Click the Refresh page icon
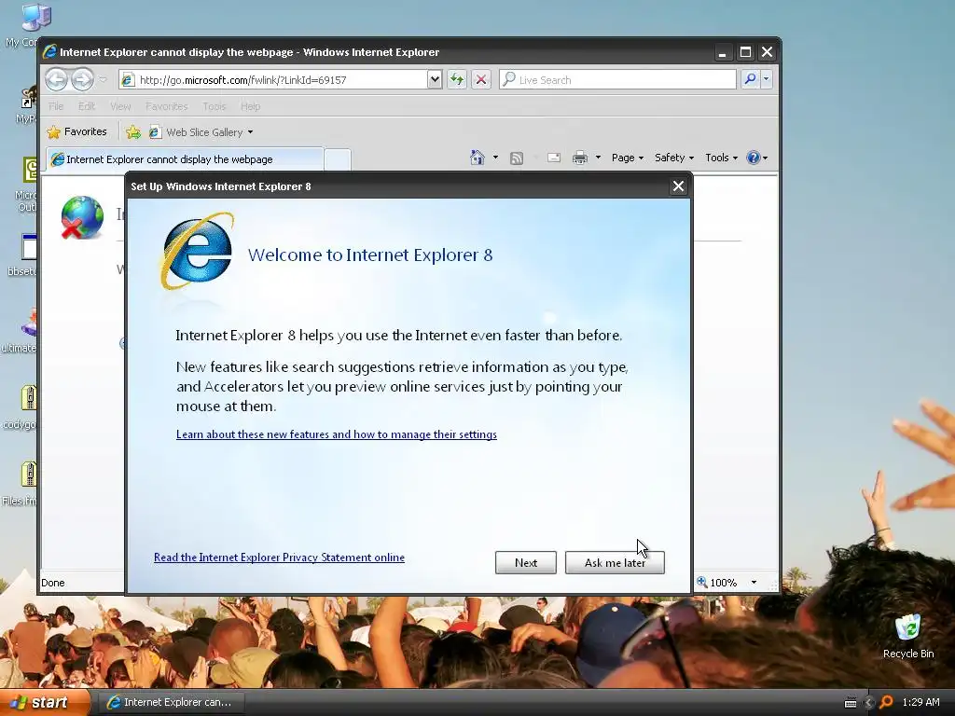 click(457, 79)
